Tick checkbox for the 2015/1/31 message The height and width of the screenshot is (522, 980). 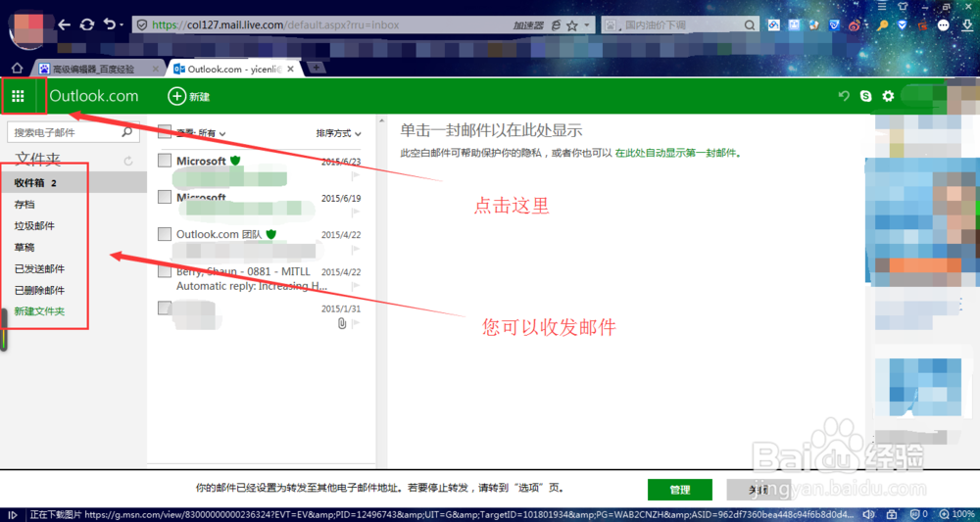[165, 308]
